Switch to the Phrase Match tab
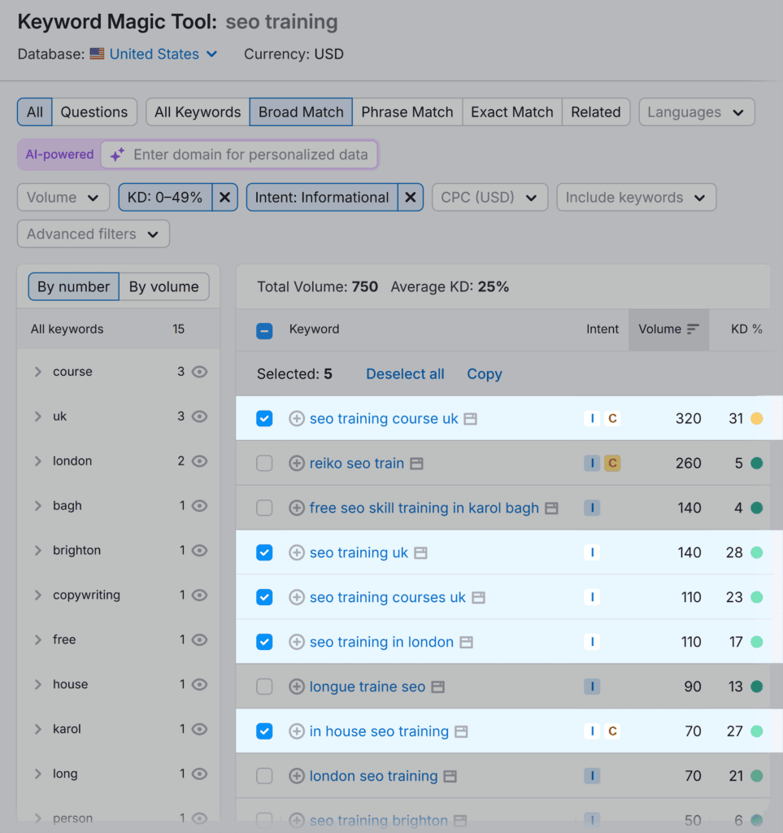 click(407, 111)
